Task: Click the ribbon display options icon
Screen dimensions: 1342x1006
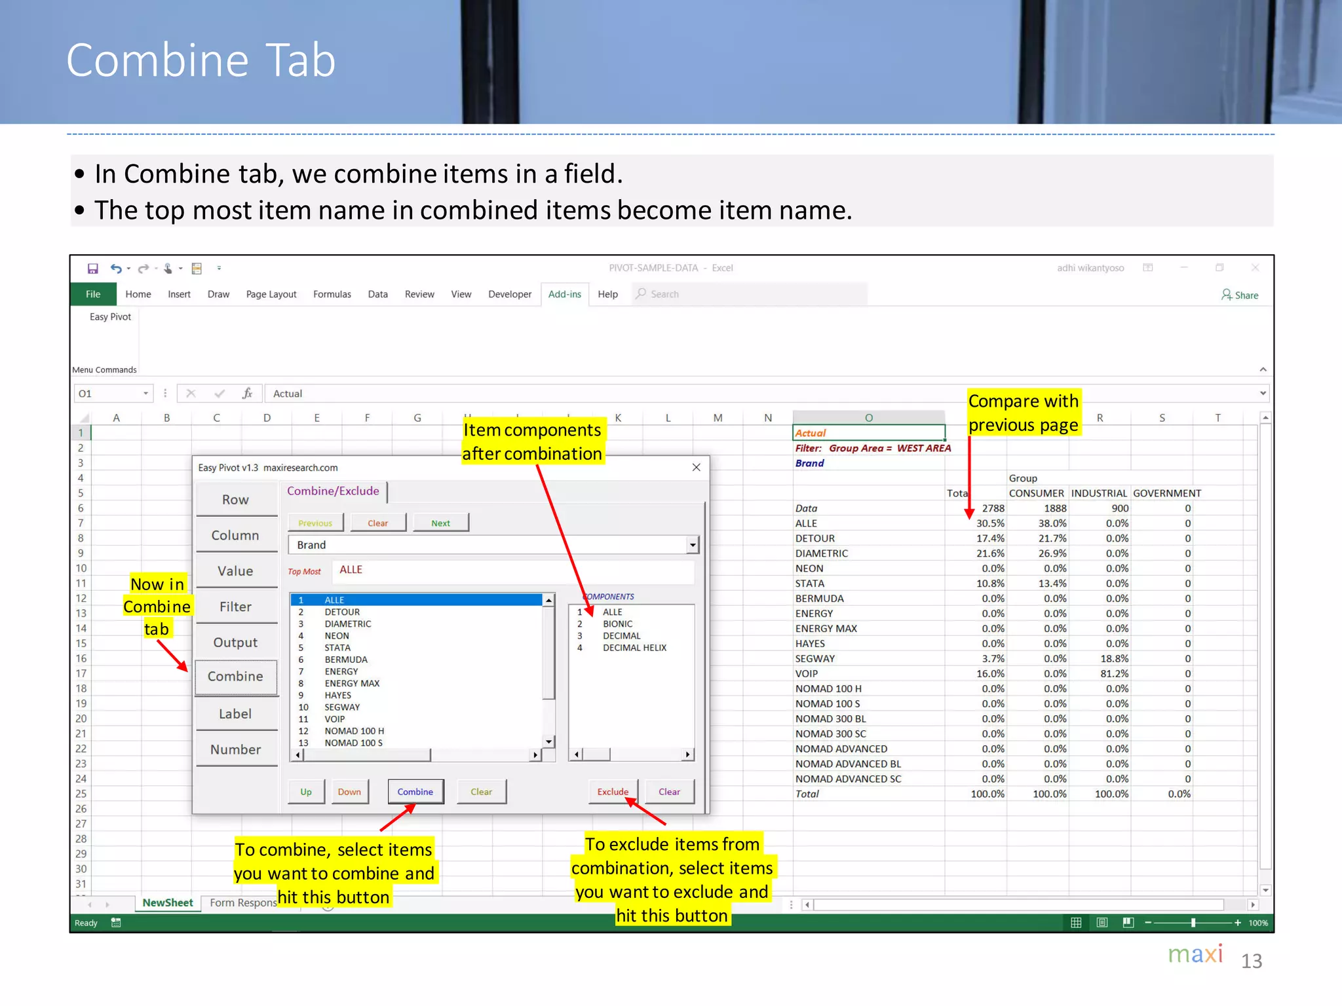Action: coord(1148,268)
